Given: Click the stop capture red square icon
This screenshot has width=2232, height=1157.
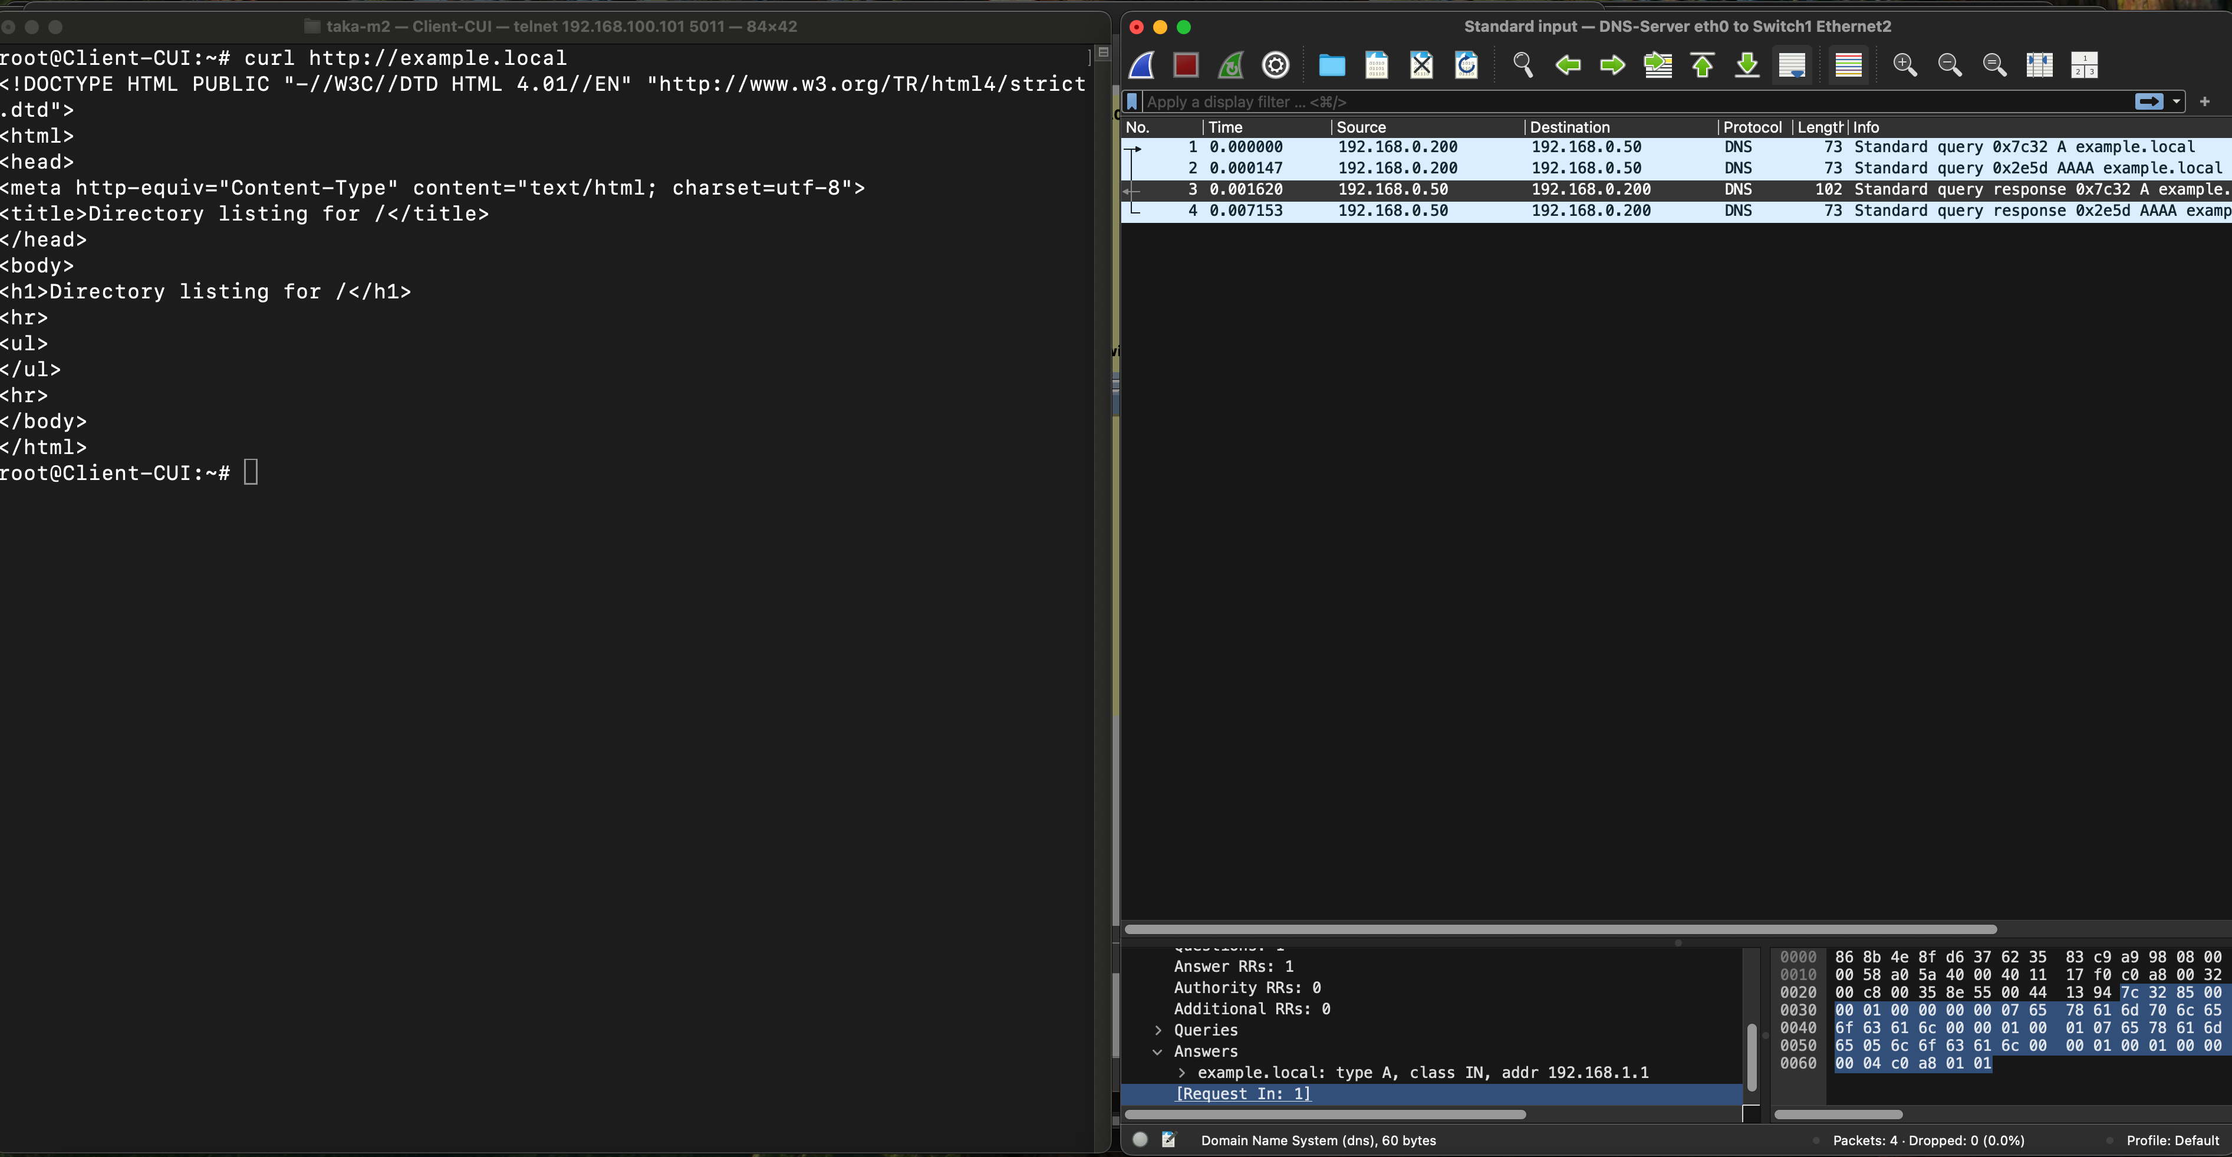Looking at the screenshot, I should tap(1186, 65).
